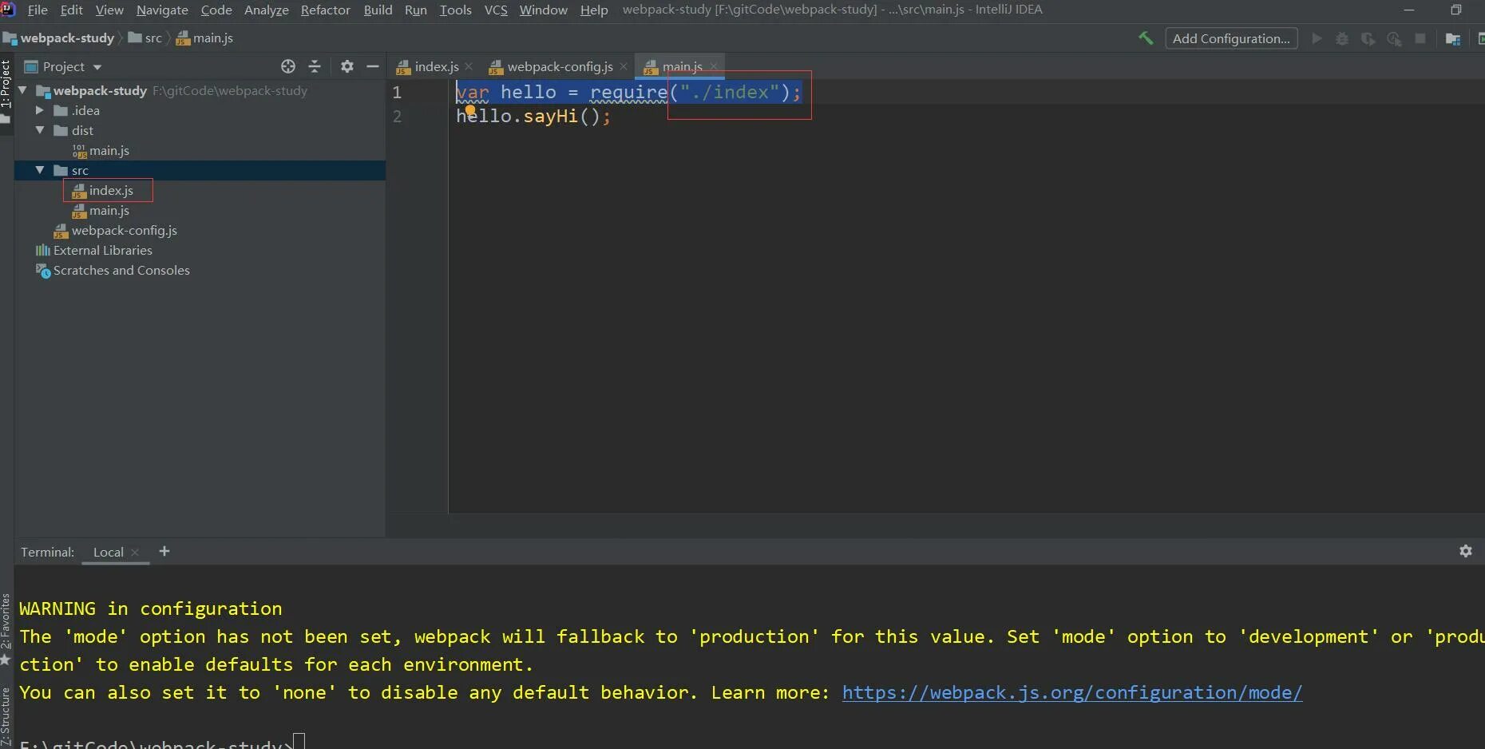This screenshot has height=749, width=1485.
Task: Click the locate-file crosshair icon in Project panel
Action: (288, 66)
